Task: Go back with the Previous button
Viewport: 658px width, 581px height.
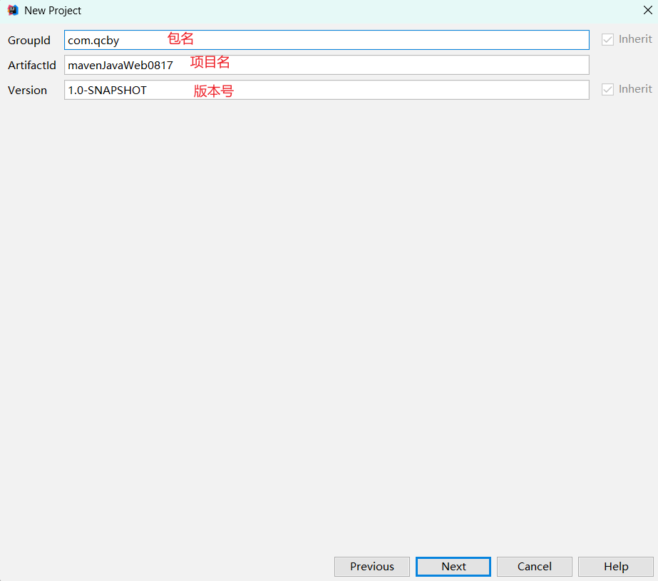Action: click(372, 566)
